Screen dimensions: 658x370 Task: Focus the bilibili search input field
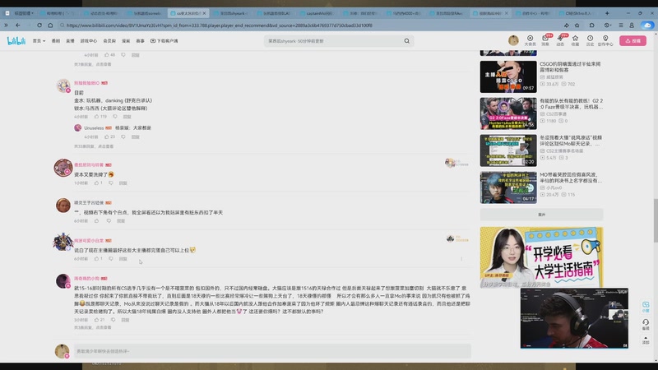334,41
